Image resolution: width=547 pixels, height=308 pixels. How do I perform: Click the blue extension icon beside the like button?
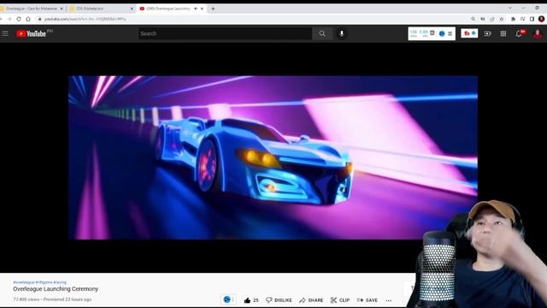click(x=226, y=299)
